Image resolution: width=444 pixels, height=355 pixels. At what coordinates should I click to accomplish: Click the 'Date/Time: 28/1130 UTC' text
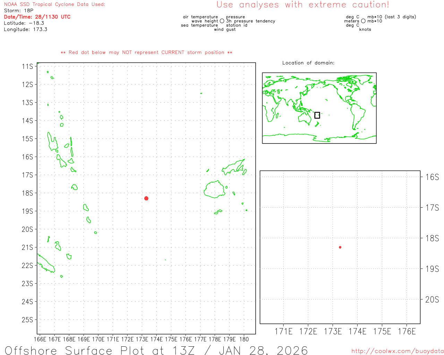point(37,17)
